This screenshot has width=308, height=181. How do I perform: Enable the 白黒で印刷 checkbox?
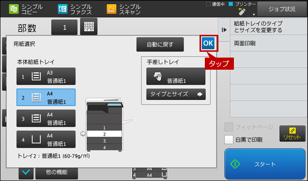(x=229, y=139)
